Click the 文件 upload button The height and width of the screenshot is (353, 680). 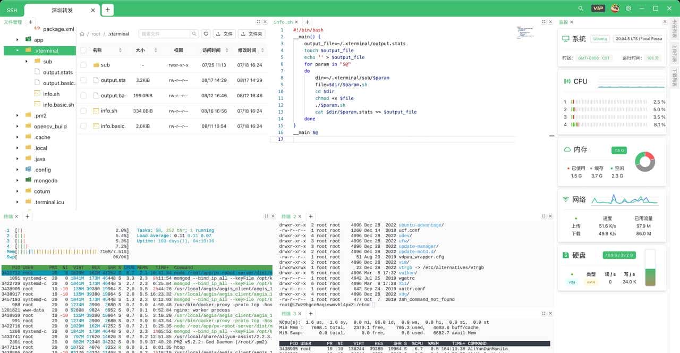click(x=224, y=33)
